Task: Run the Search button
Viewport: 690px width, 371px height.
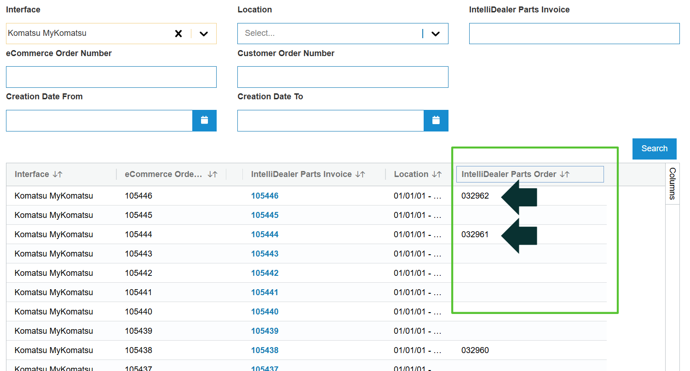Action: (x=654, y=148)
